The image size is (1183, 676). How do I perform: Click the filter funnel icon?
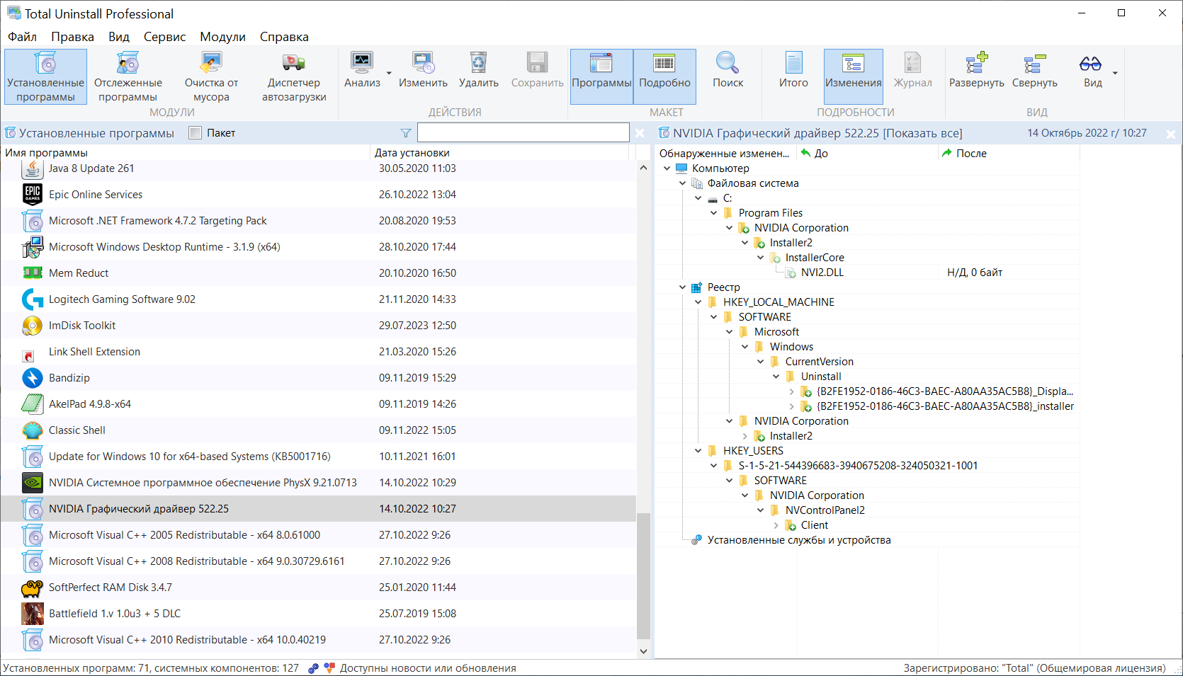pos(406,133)
